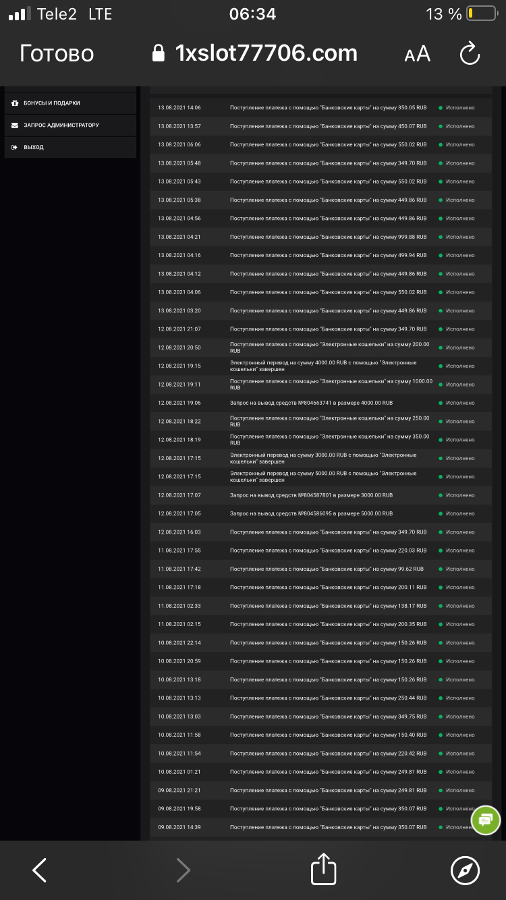
Task: Tap the 1xslot77706.com address field
Action: coord(266,53)
